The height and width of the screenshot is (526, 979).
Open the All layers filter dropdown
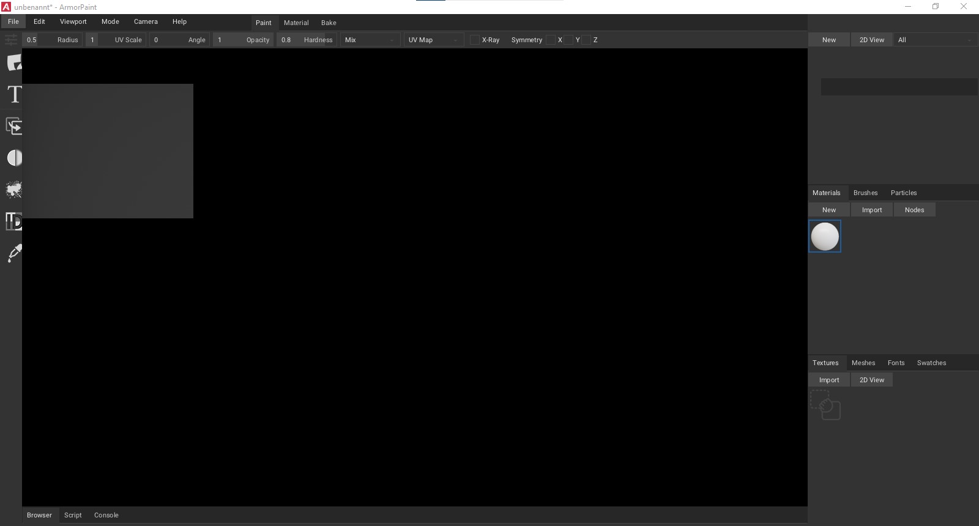click(936, 40)
